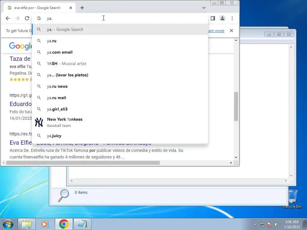Click the Chrome forward arrow button

coord(17,18)
